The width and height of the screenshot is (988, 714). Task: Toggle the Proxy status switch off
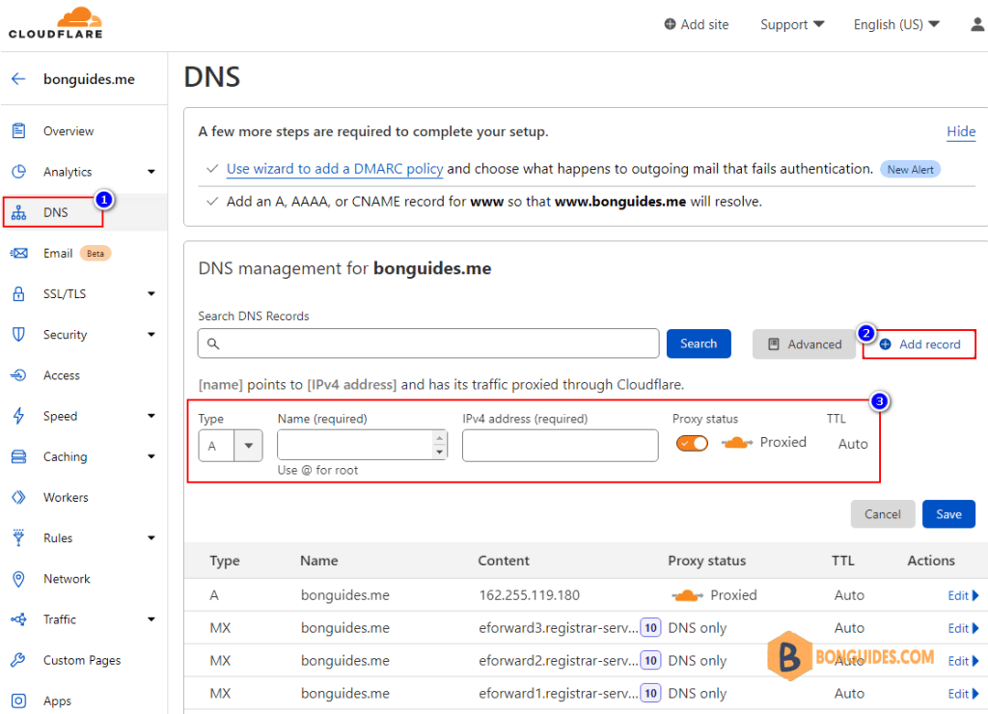click(692, 444)
